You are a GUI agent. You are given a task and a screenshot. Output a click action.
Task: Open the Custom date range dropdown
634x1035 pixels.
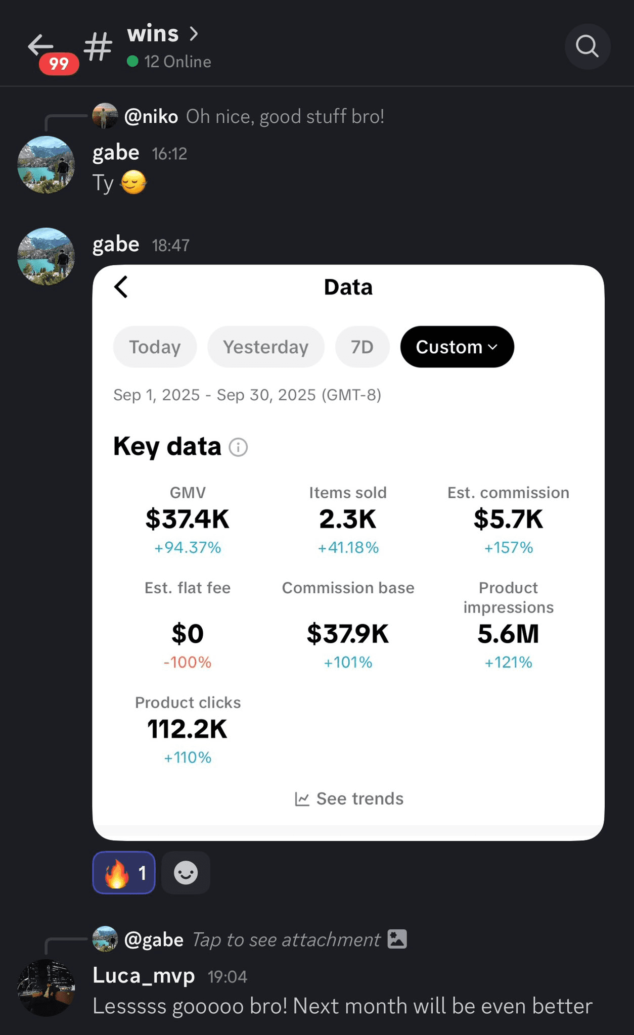pyautogui.click(x=457, y=347)
